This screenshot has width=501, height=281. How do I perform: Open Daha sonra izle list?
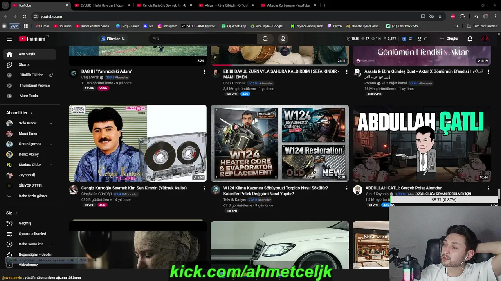click(30, 244)
